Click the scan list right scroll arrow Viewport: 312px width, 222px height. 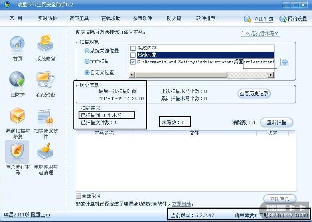(x=270, y=75)
